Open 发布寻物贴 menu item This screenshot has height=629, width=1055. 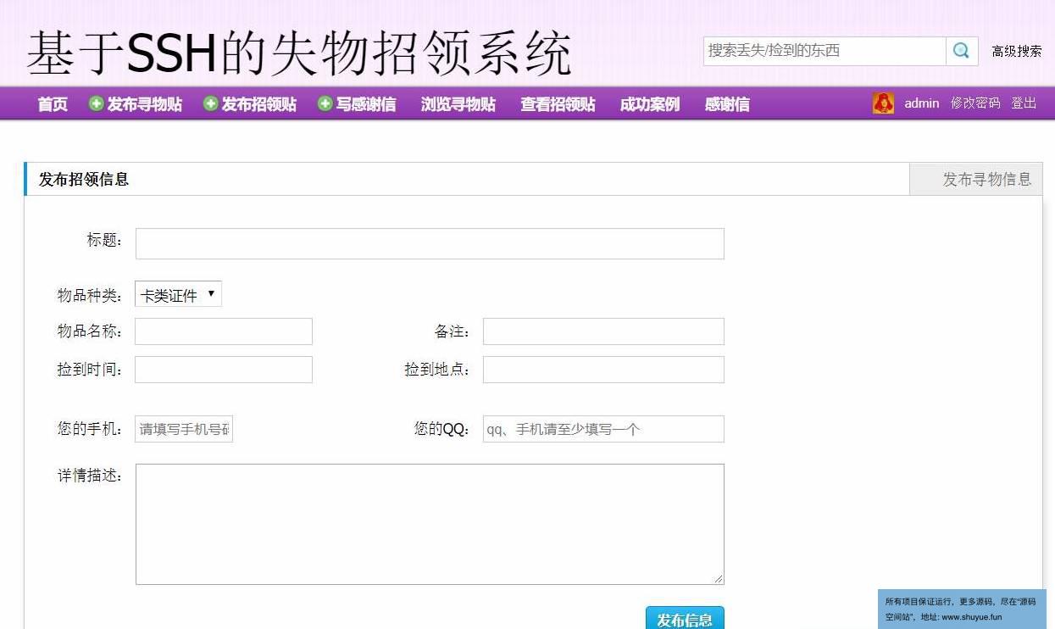tap(145, 104)
